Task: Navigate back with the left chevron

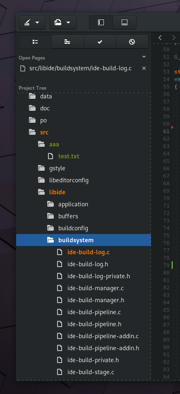Action: pos(160,38)
